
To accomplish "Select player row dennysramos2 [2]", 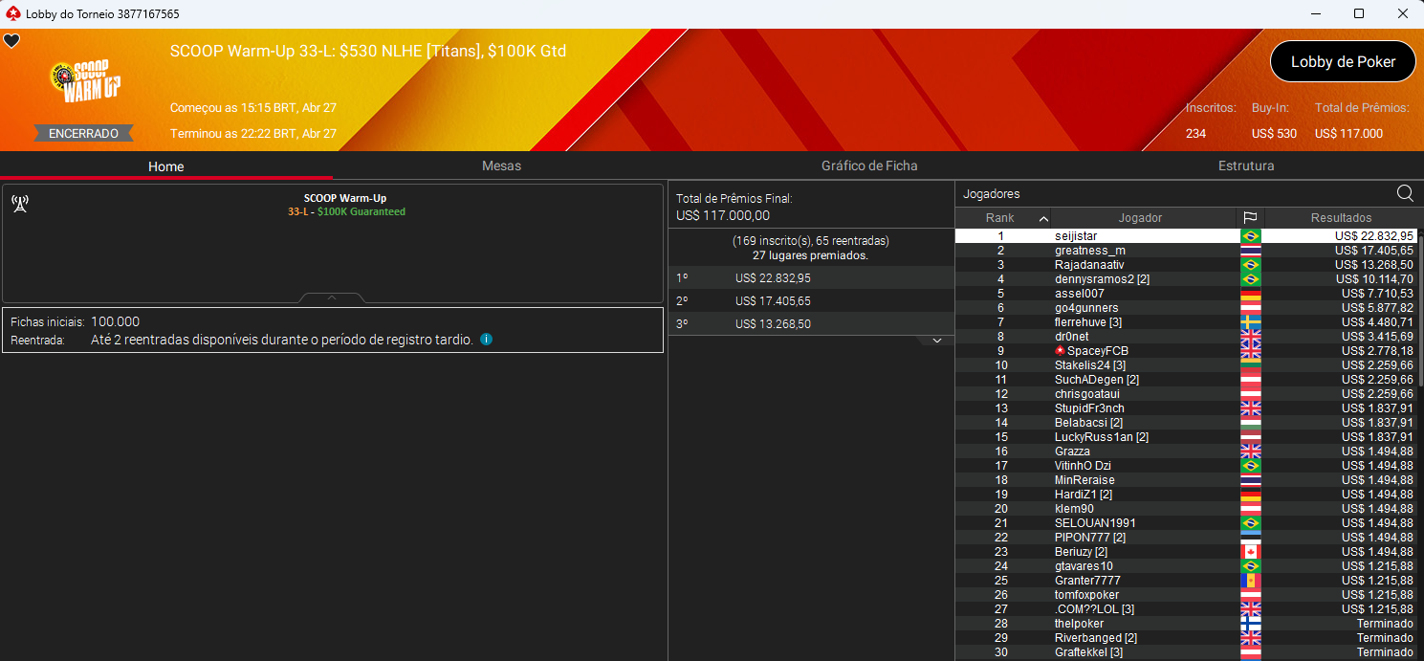I will (x=1186, y=279).
